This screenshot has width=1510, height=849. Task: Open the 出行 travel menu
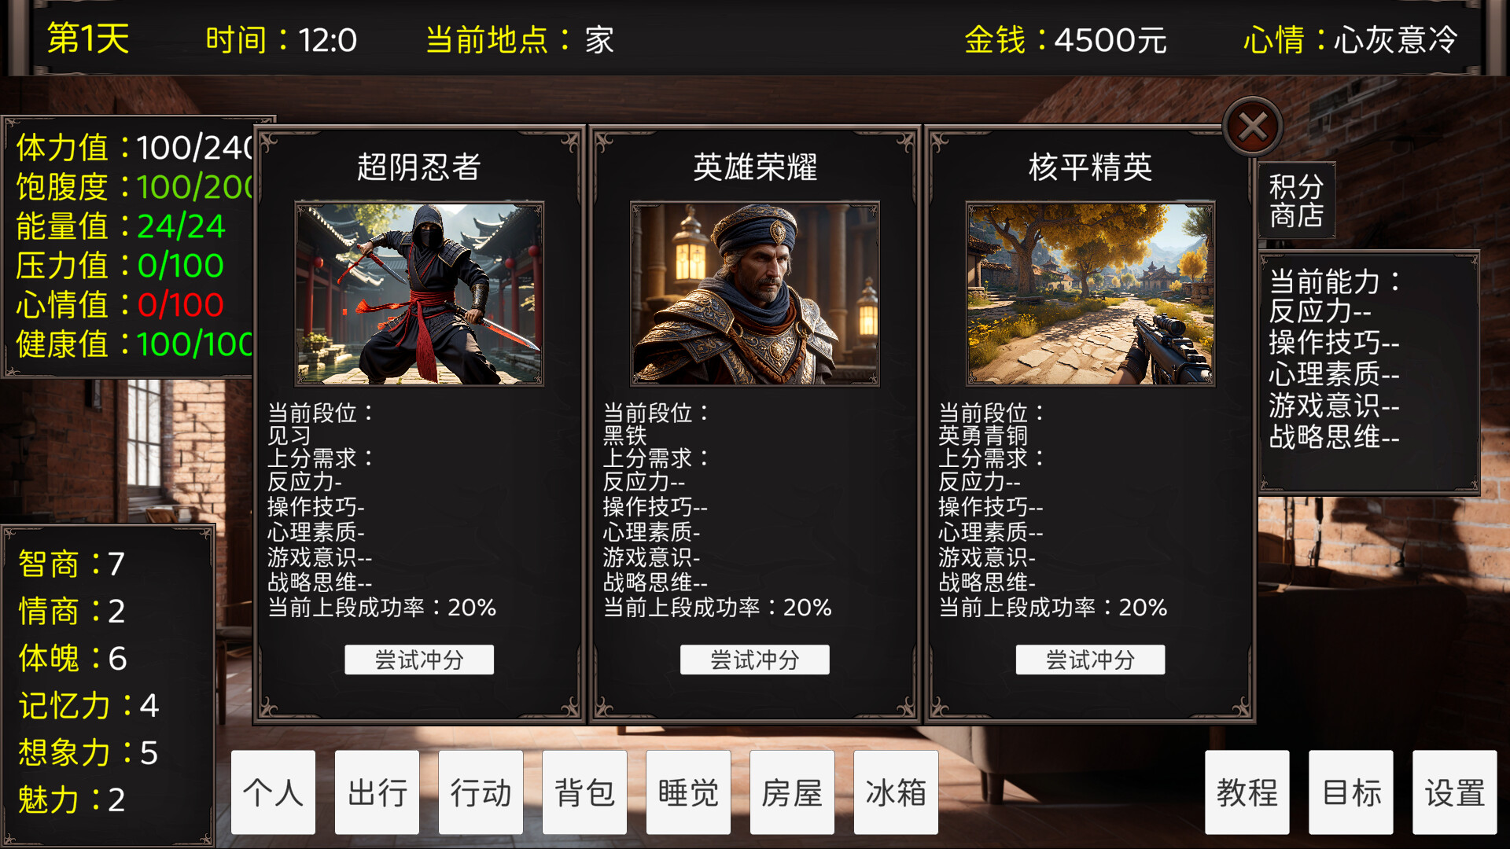[377, 792]
